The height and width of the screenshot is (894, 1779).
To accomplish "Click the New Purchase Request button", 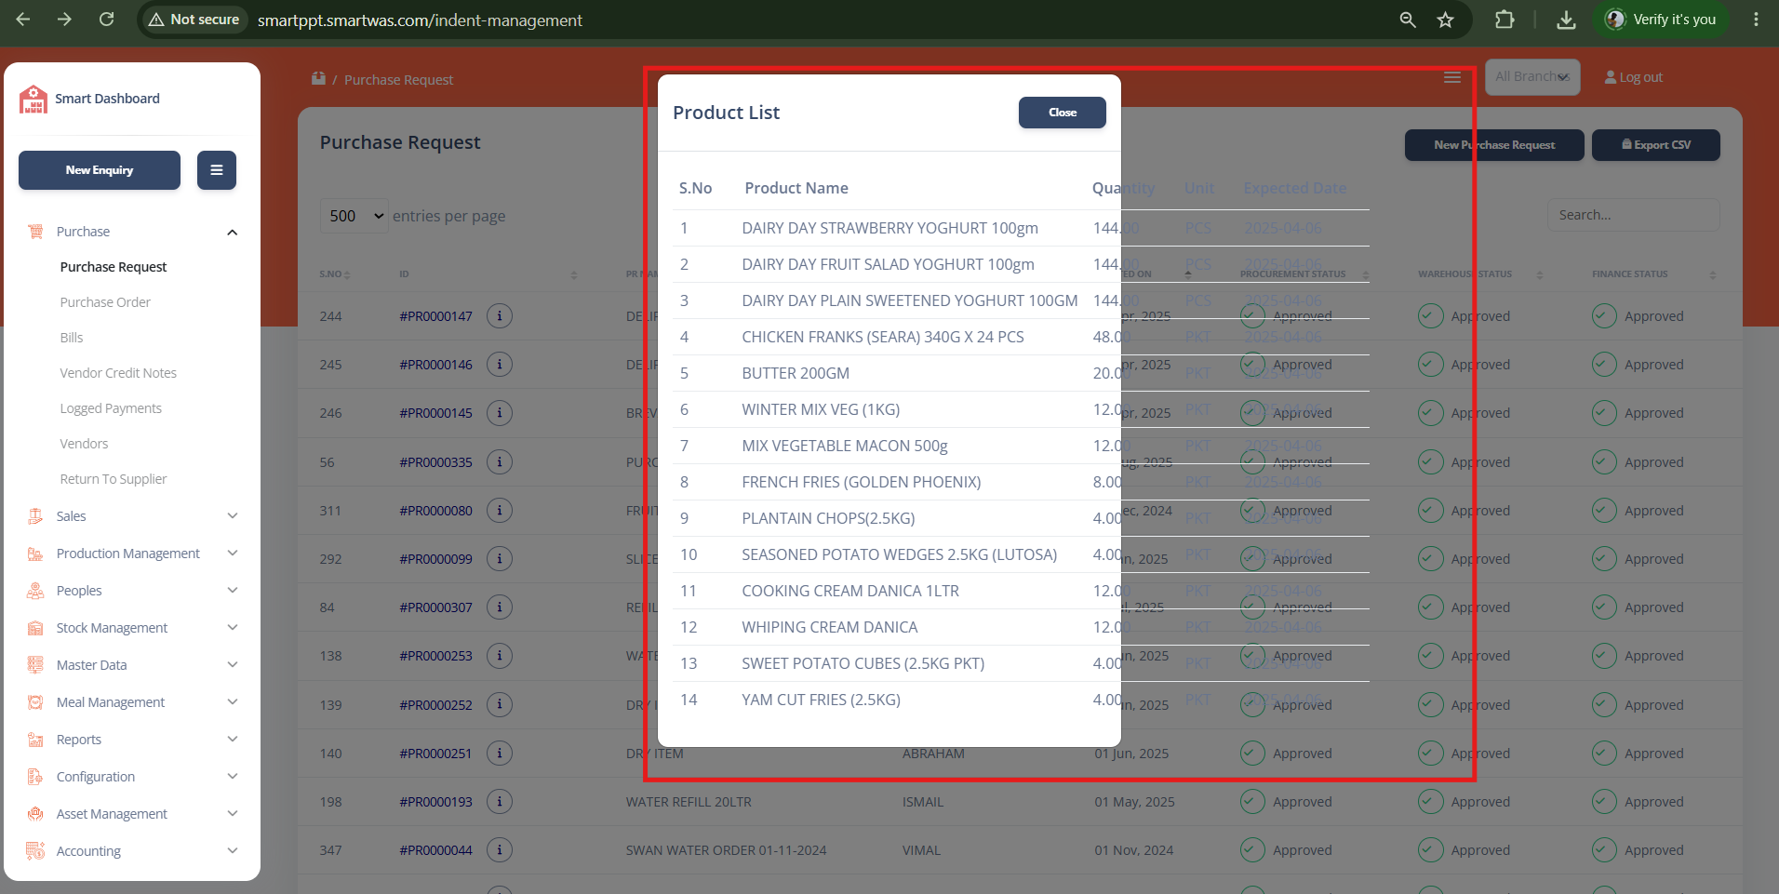I will [x=1494, y=145].
